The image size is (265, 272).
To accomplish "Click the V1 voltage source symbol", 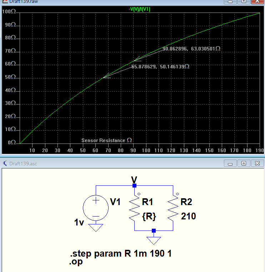I will click(x=96, y=208).
